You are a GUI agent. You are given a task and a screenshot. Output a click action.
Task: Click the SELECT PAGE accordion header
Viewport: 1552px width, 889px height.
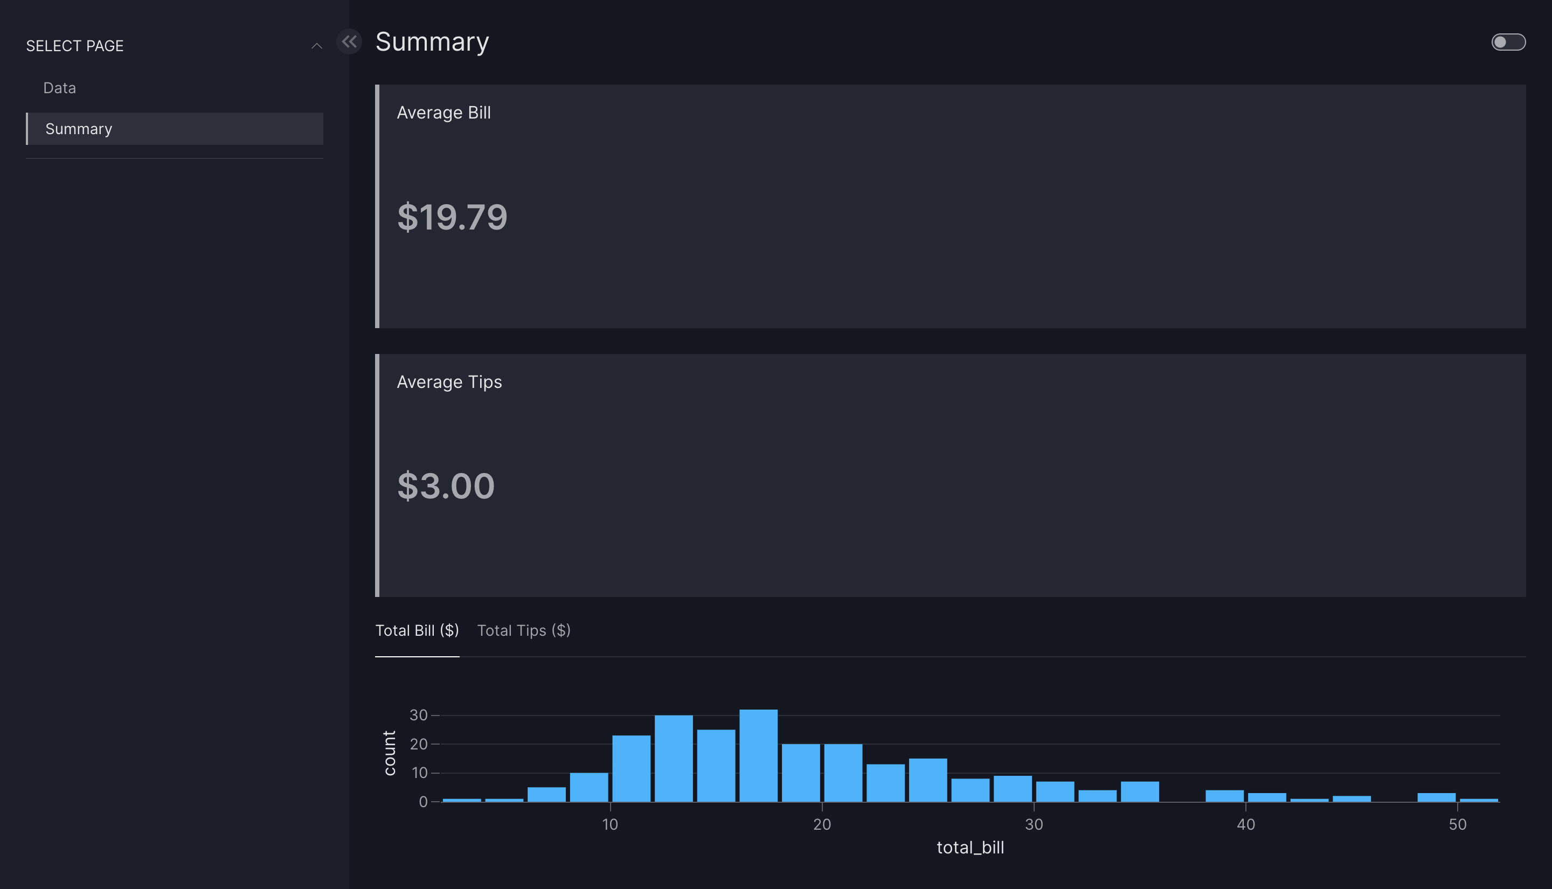tap(75, 46)
